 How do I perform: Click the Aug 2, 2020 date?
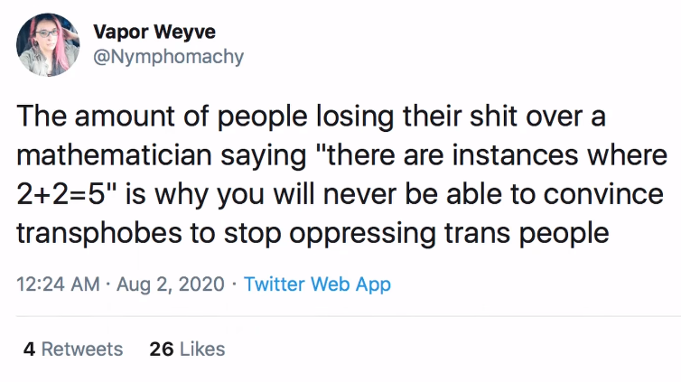pyautogui.click(x=170, y=284)
